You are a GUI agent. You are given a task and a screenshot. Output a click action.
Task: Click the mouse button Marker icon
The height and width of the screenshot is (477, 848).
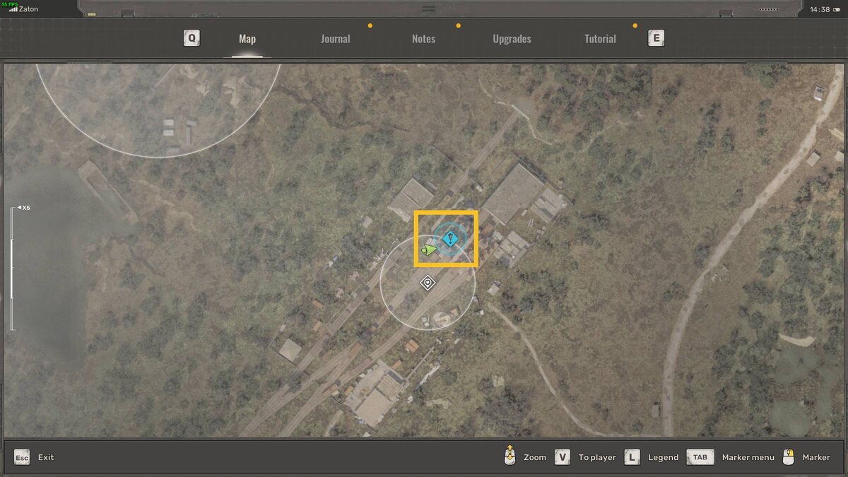pyautogui.click(x=789, y=457)
